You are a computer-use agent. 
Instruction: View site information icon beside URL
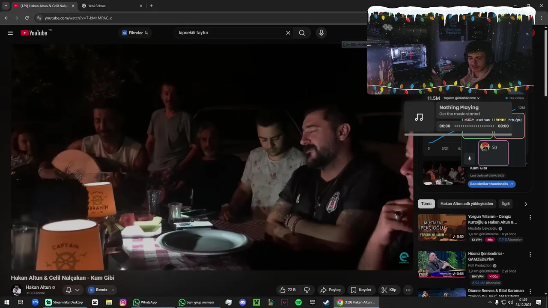coord(39,18)
